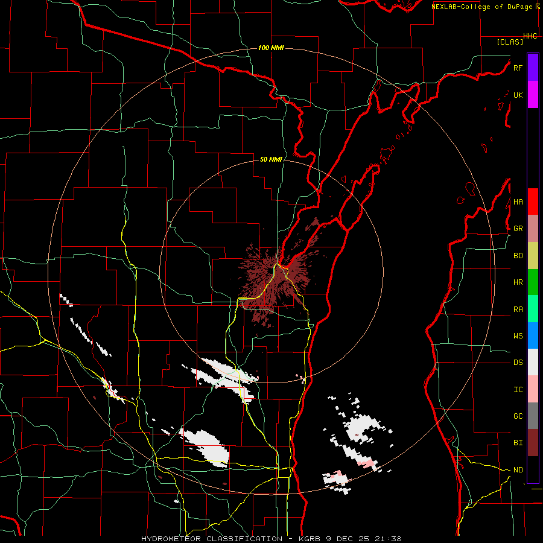
Task: Click the white DS legend color swatch
Action: (x=533, y=362)
